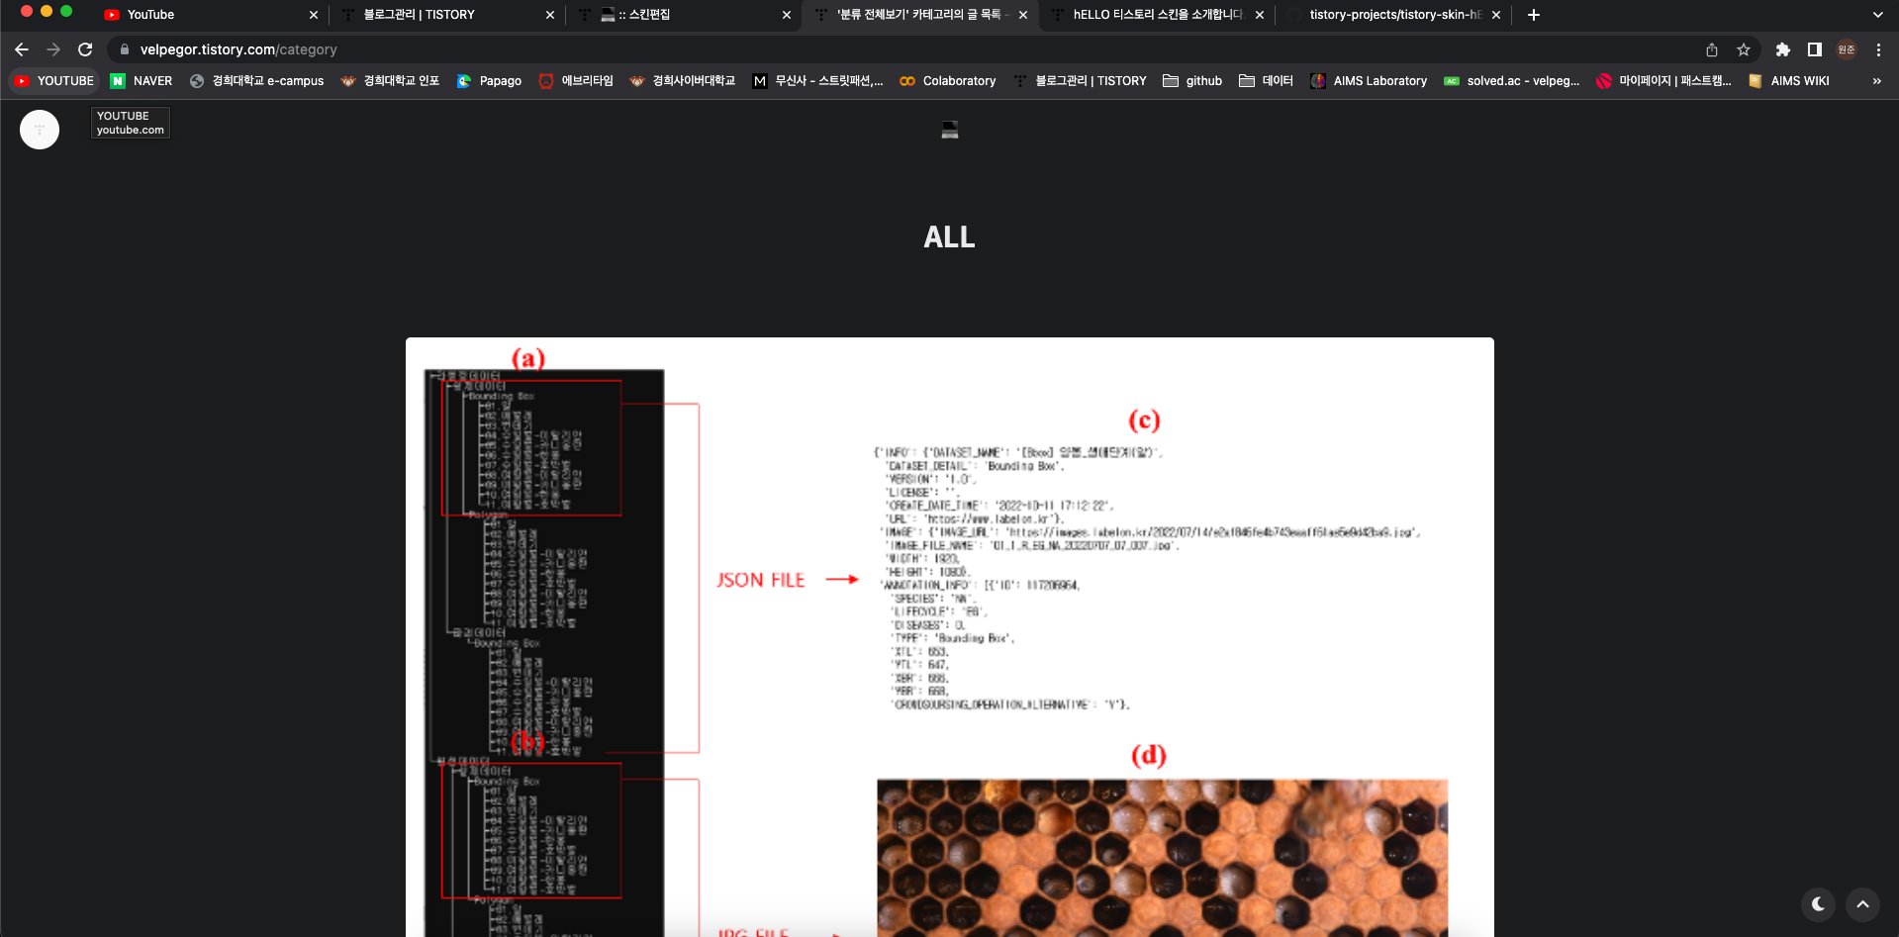Screen dimensions: 1899x937
Task: Open the Chrome extensions puzzle menu
Action: [x=1783, y=49]
